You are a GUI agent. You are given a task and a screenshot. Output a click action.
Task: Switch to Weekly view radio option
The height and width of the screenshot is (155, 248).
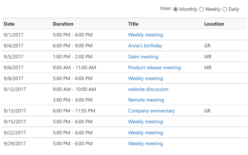click(202, 9)
